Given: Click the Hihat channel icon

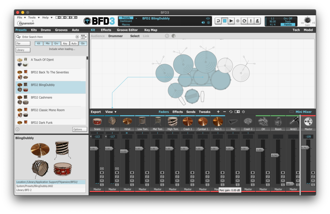Looking at the screenshot, I should click(x=127, y=121).
